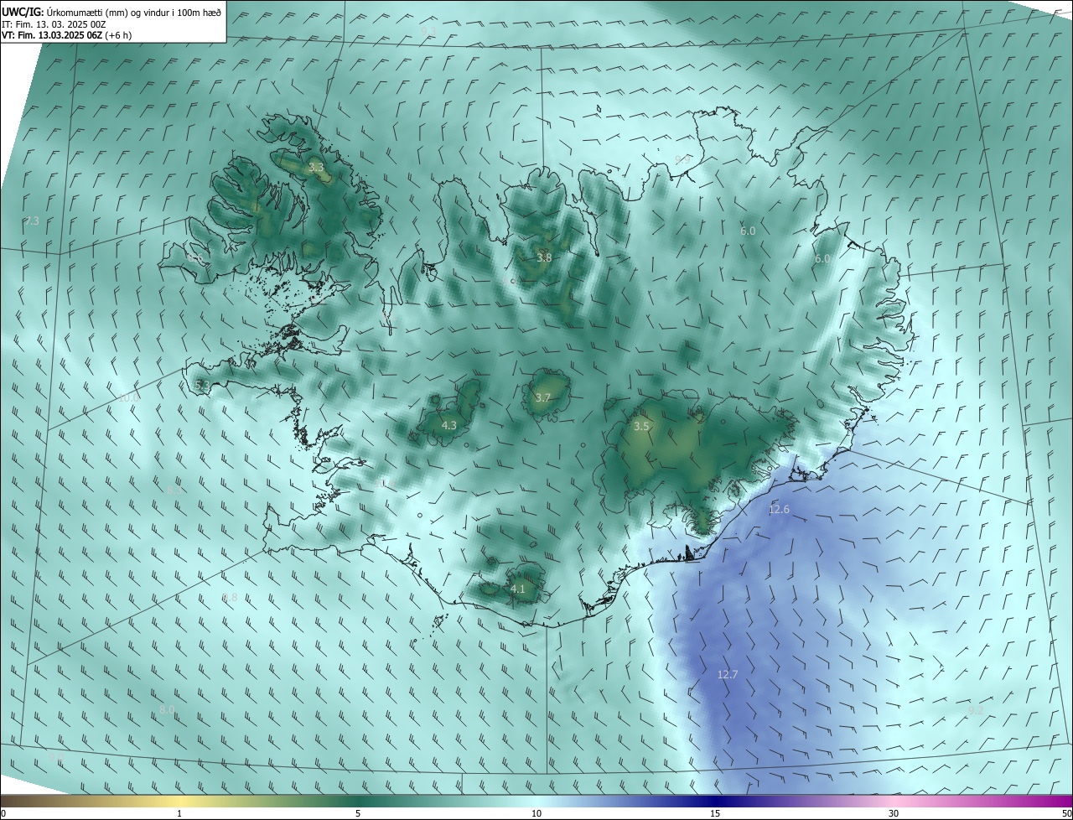The image size is (1073, 820).
Task: Click the 'IT: Fim. 13. 03. 2025 00Z' line
Action: (54, 24)
